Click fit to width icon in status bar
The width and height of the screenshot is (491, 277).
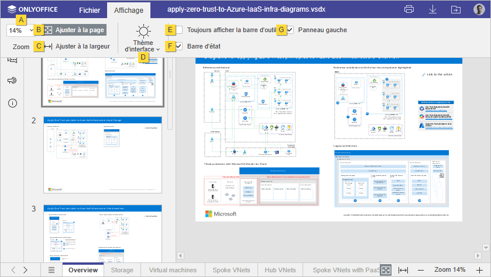coord(403,270)
